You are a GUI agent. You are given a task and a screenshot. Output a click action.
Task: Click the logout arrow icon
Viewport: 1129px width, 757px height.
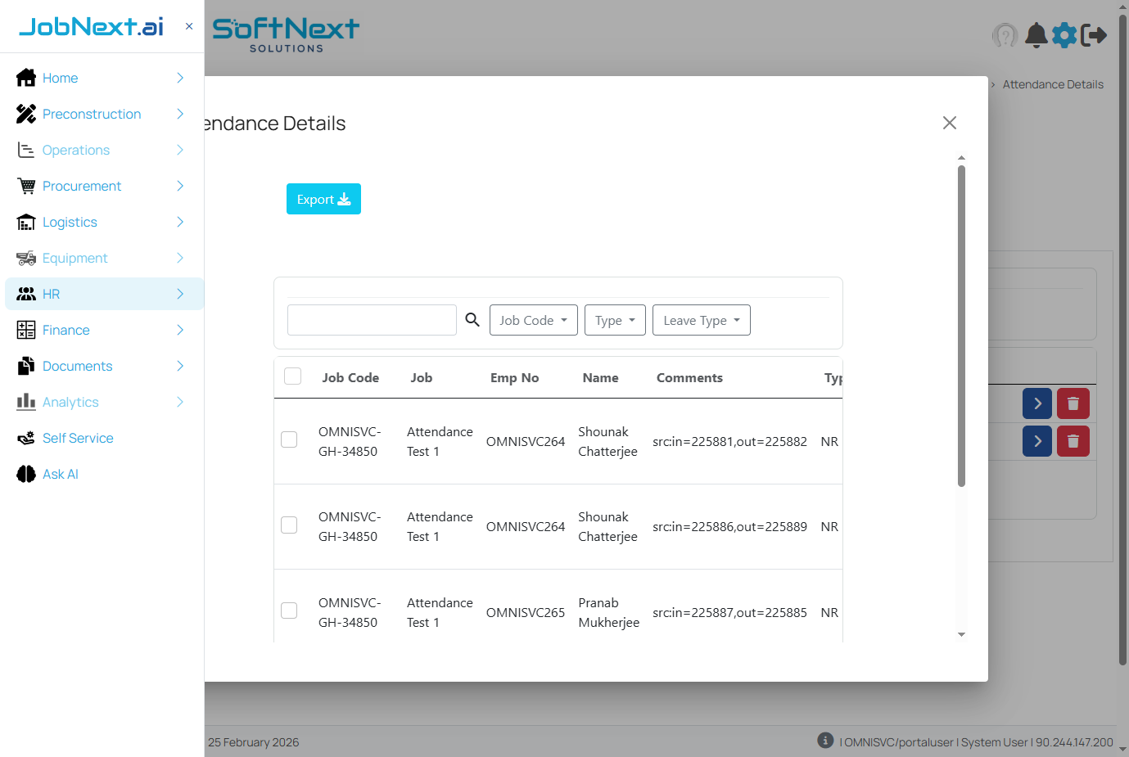click(x=1094, y=35)
